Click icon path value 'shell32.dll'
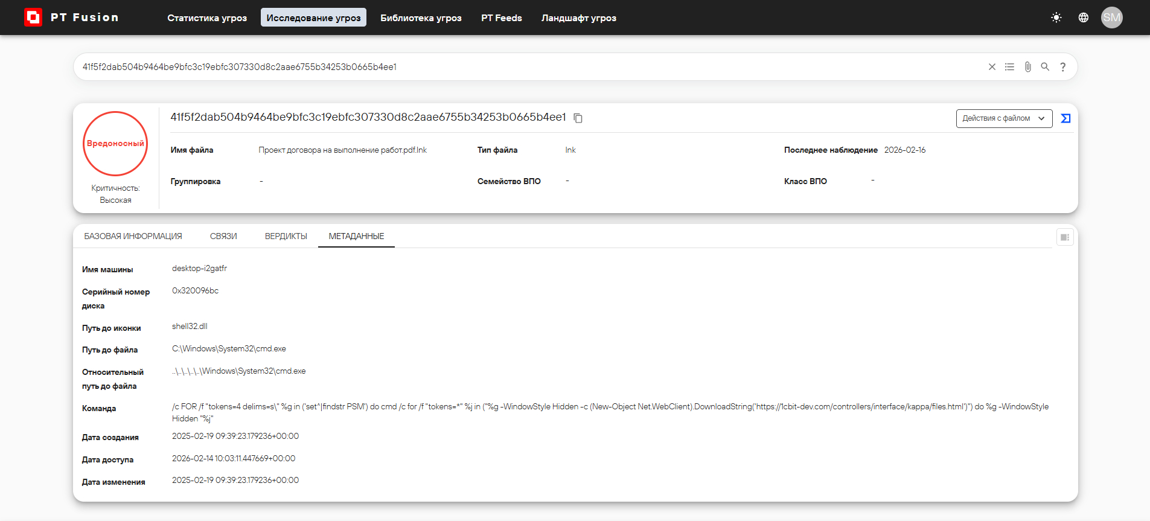Viewport: 1150px width, 521px height. click(x=190, y=326)
